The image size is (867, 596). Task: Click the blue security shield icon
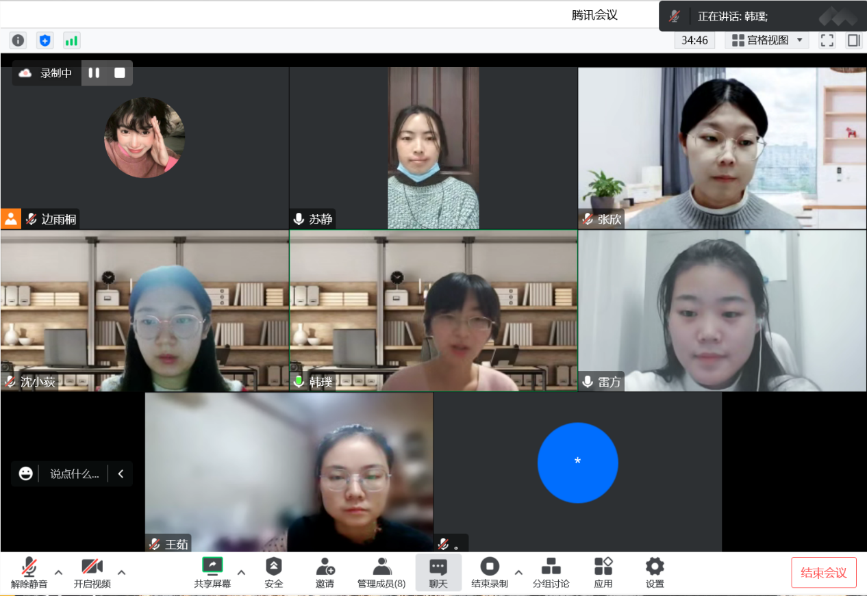coord(45,40)
